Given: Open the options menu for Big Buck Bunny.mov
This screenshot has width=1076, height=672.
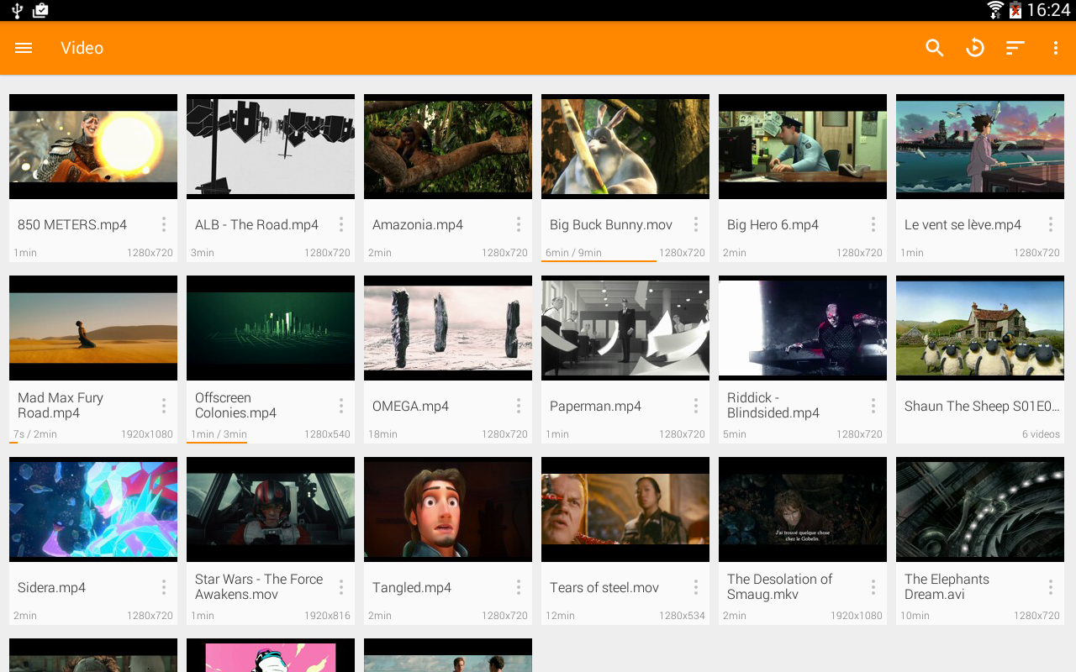Looking at the screenshot, I should tap(695, 223).
